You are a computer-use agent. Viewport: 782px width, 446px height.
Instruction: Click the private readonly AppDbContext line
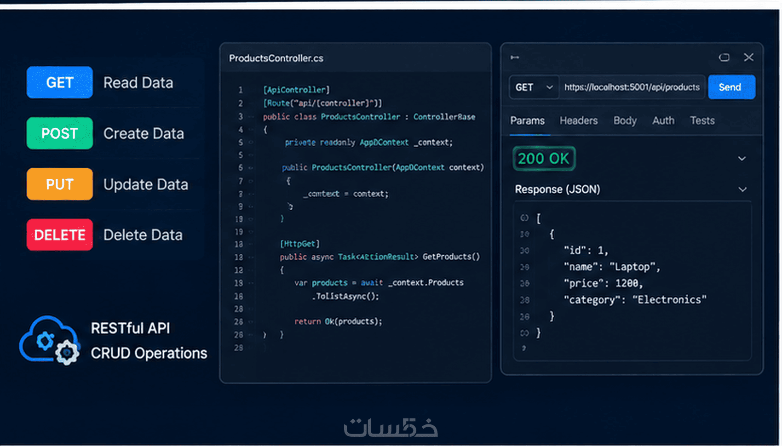tap(368, 143)
